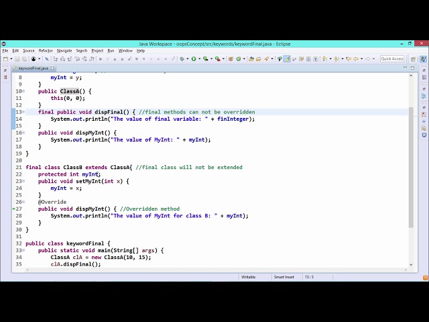Click the Save icon in toolbar
Image resolution: width=429 pixels, height=322 pixels.
17,59
